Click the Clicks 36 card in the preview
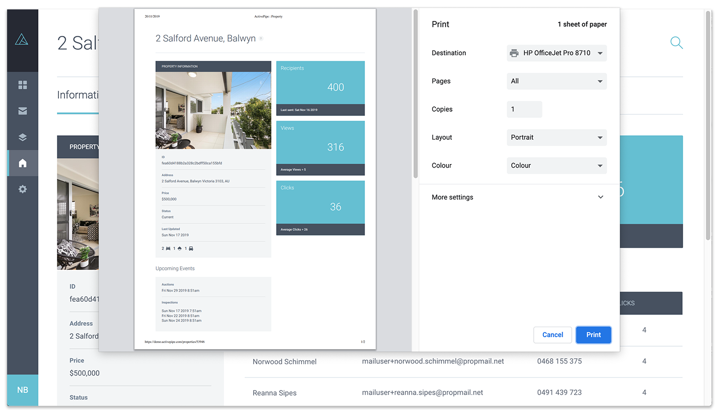Viewport: 719px width, 410px height. point(321,208)
